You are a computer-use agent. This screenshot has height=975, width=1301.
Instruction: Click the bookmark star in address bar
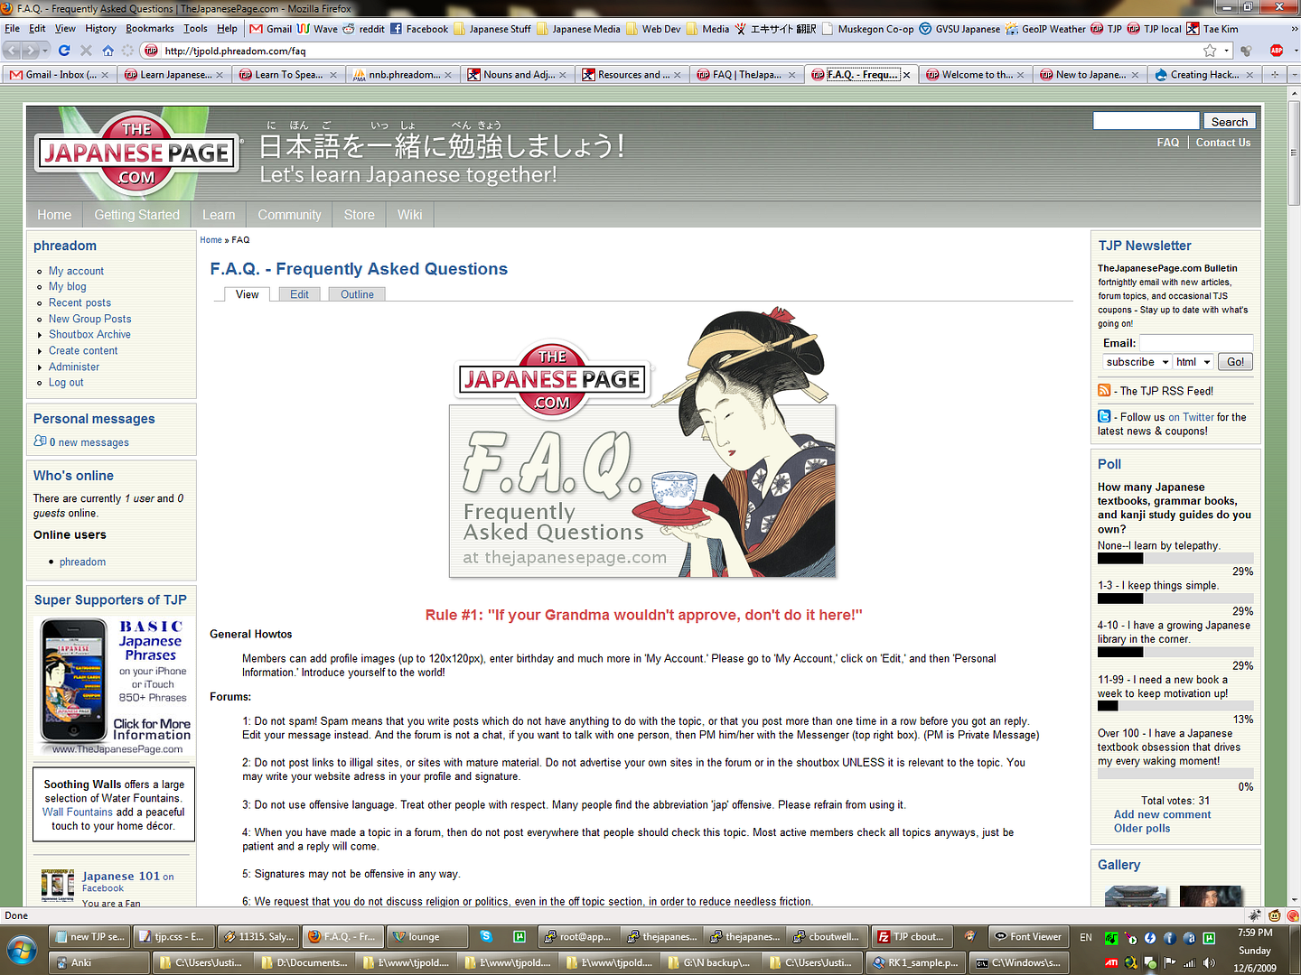tap(1210, 51)
